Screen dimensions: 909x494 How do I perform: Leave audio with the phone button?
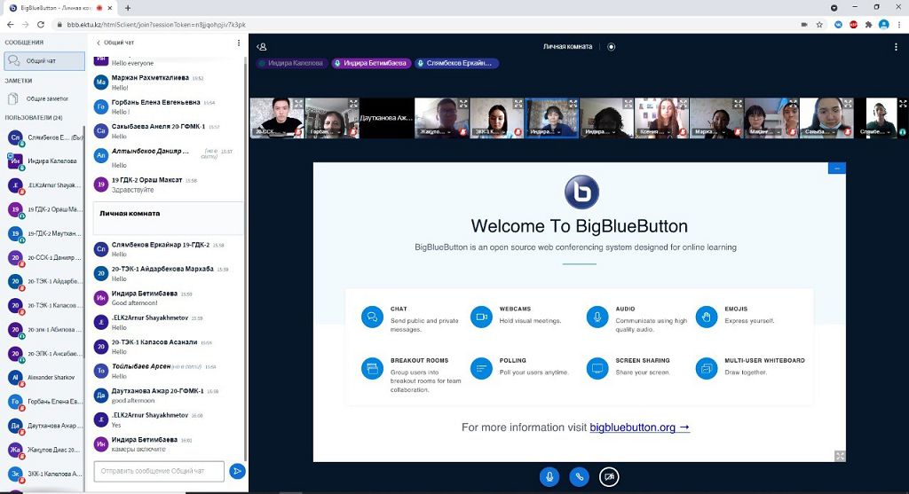coord(579,476)
